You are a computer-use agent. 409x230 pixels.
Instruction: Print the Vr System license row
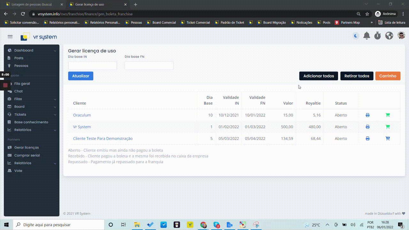(x=367, y=127)
